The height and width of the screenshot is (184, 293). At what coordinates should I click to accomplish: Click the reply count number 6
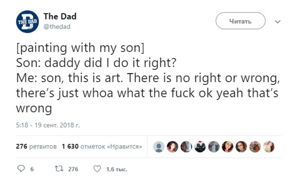[32, 169]
